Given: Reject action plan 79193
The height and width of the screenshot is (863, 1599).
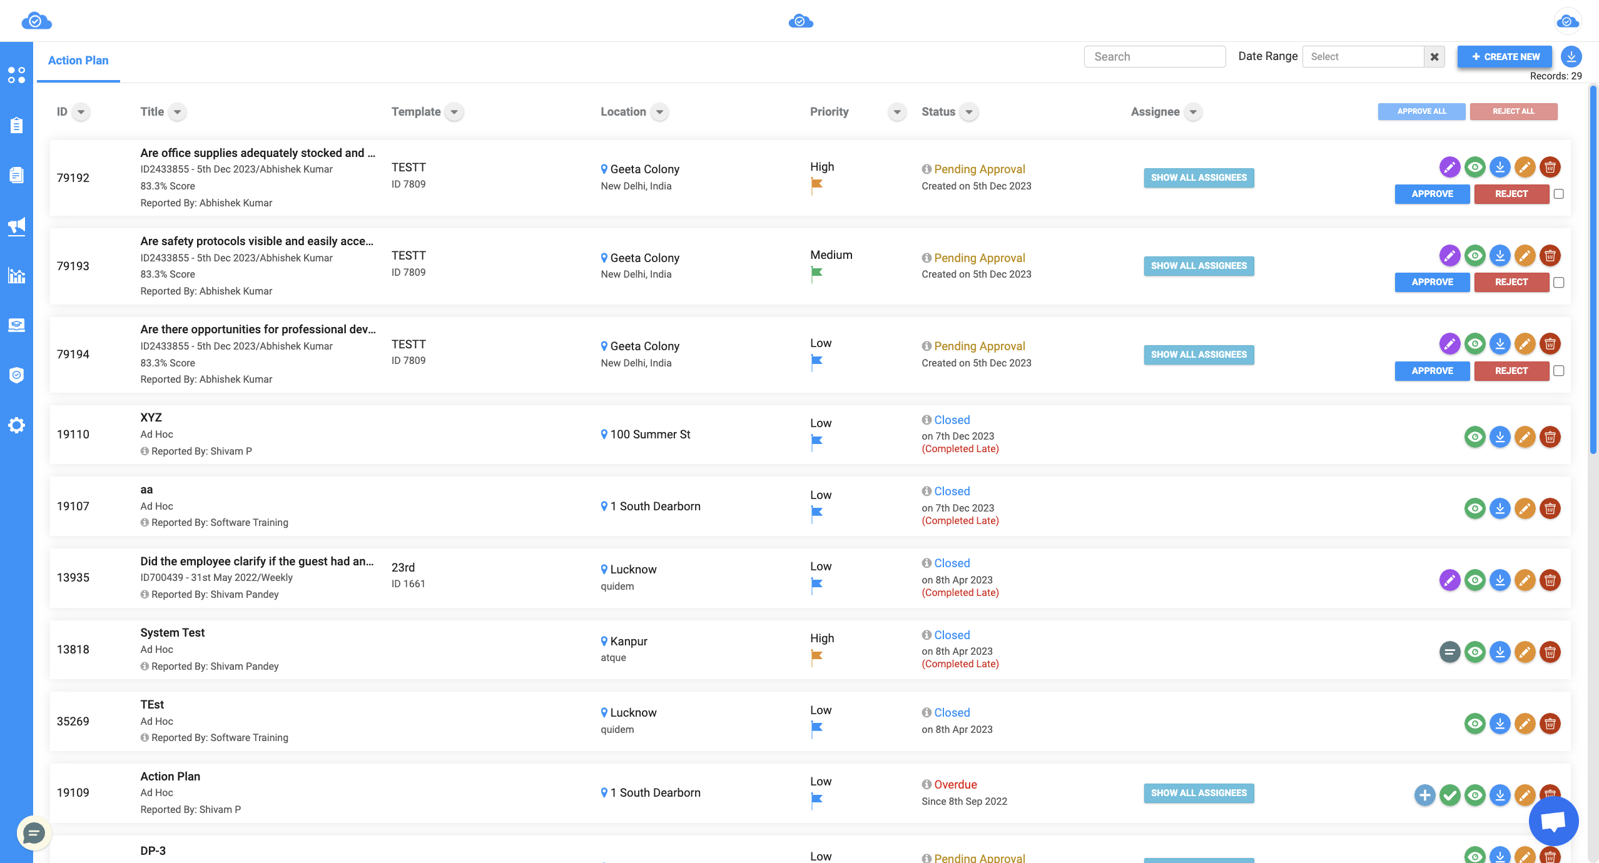Looking at the screenshot, I should 1511,282.
